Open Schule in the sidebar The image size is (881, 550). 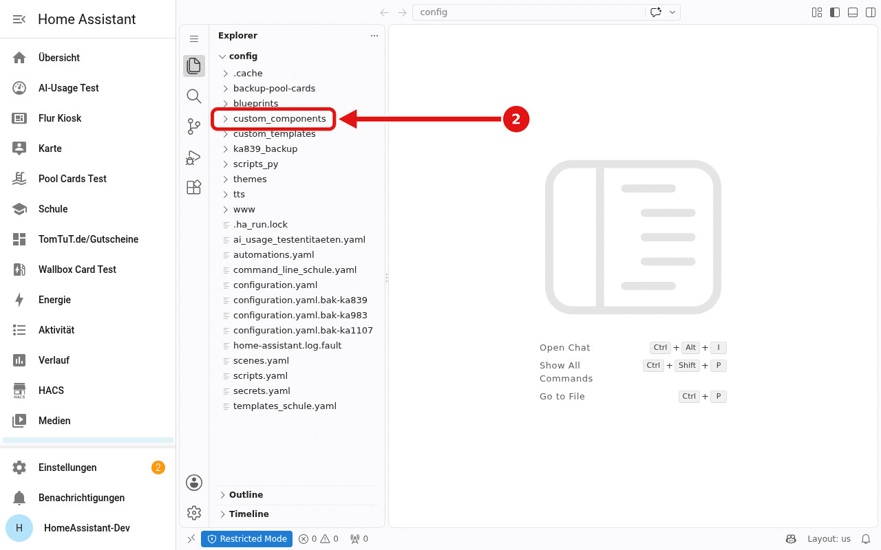[x=88, y=209]
